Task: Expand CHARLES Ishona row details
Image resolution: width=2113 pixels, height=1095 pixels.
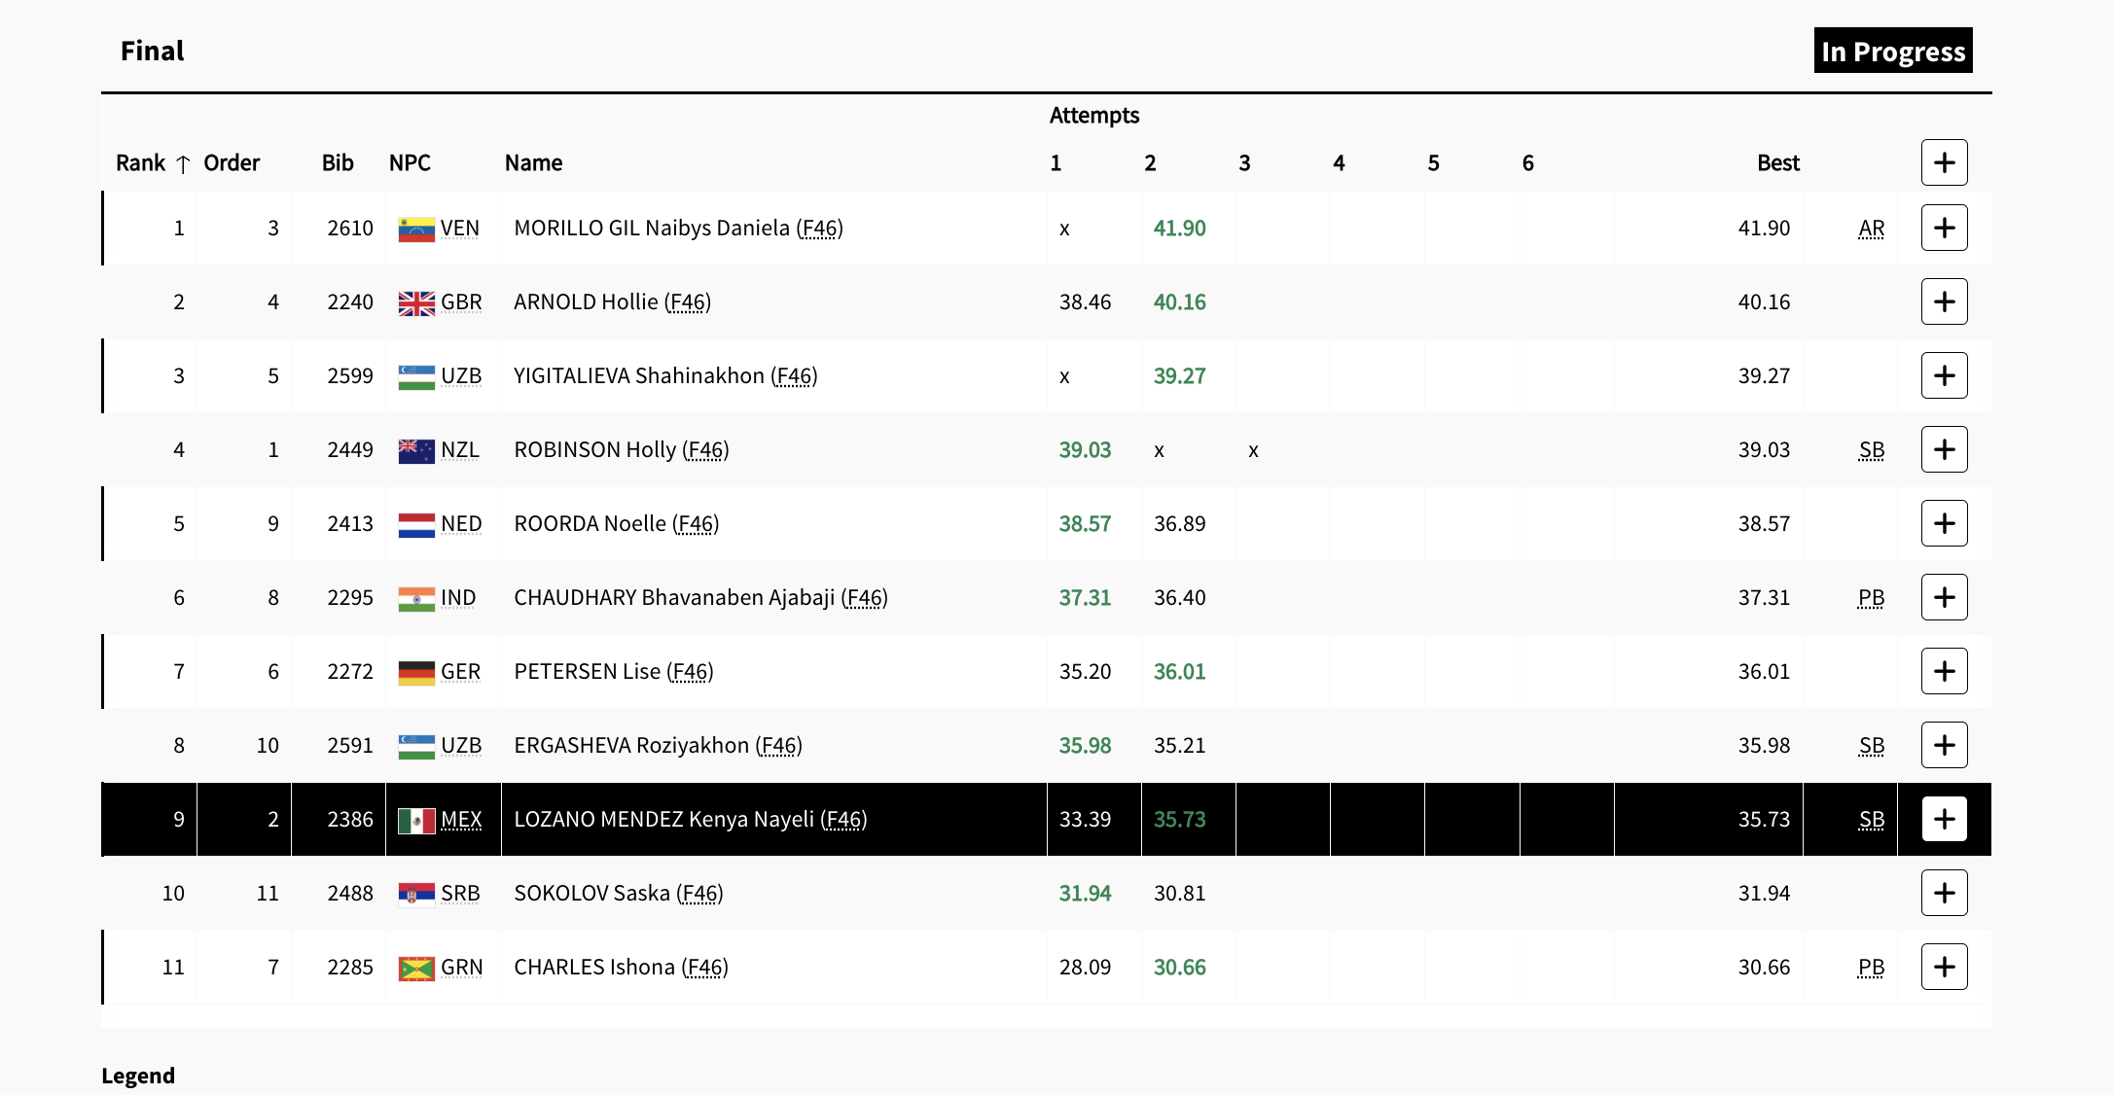Action: point(1944,967)
